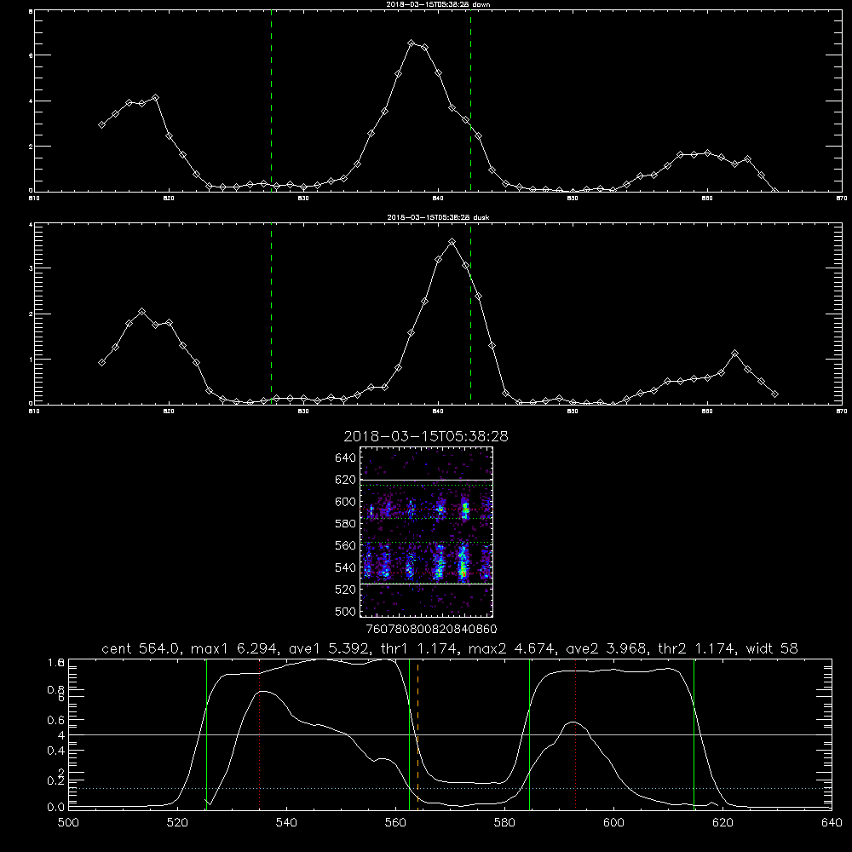
Task: Select the 'max1 6.294' value in the stats line
Action: [233, 648]
